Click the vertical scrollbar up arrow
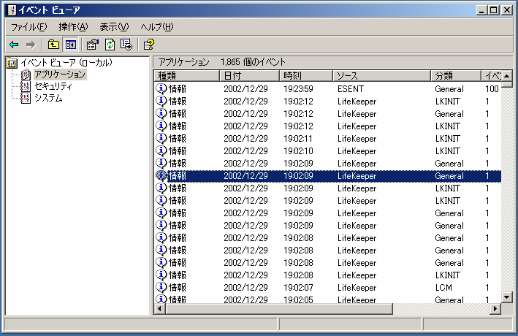Viewport: 518px width, 336px height. point(507,76)
